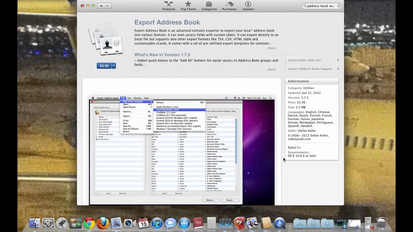
Task: Click the Rated 4+ text
Action: [x=295, y=148]
